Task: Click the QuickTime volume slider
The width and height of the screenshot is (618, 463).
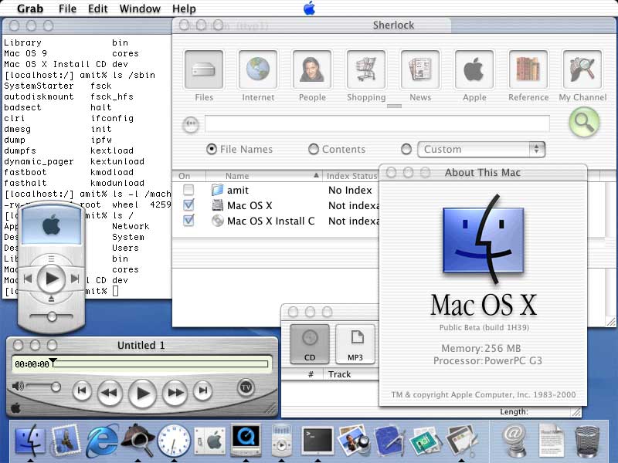Action: coord(46,386)
